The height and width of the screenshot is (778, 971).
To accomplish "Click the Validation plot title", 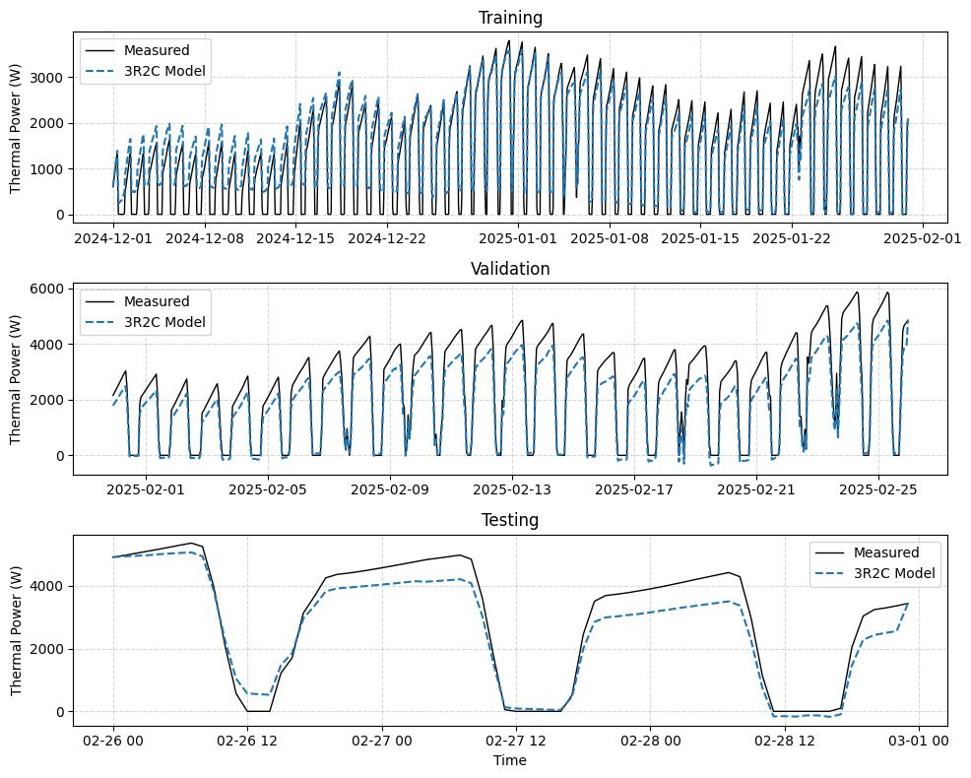I will pyautogui.click(x=510, y=269).
